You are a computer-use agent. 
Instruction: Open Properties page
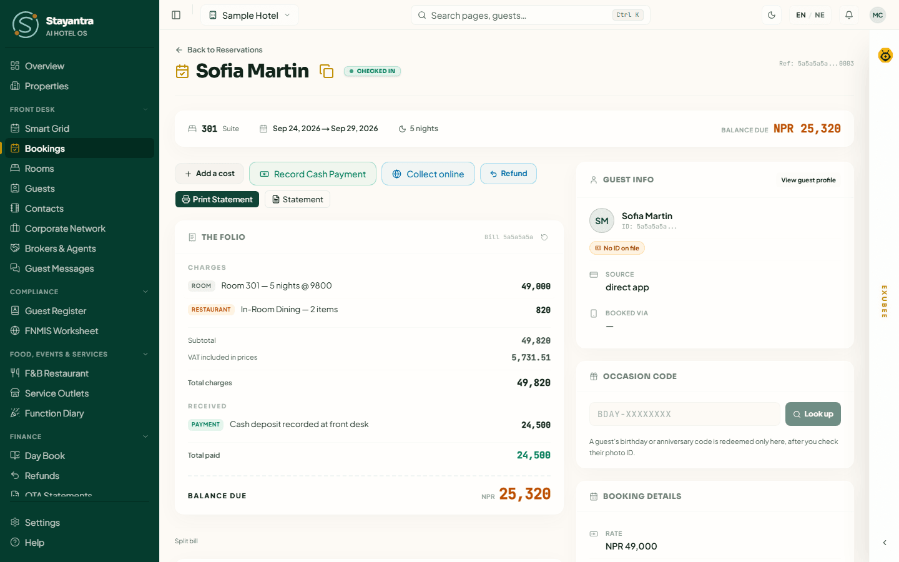[x=79, y=86]
